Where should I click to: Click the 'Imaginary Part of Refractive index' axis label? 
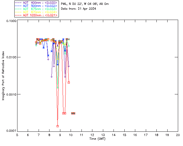pyautogui.click(x=3, y=76)
